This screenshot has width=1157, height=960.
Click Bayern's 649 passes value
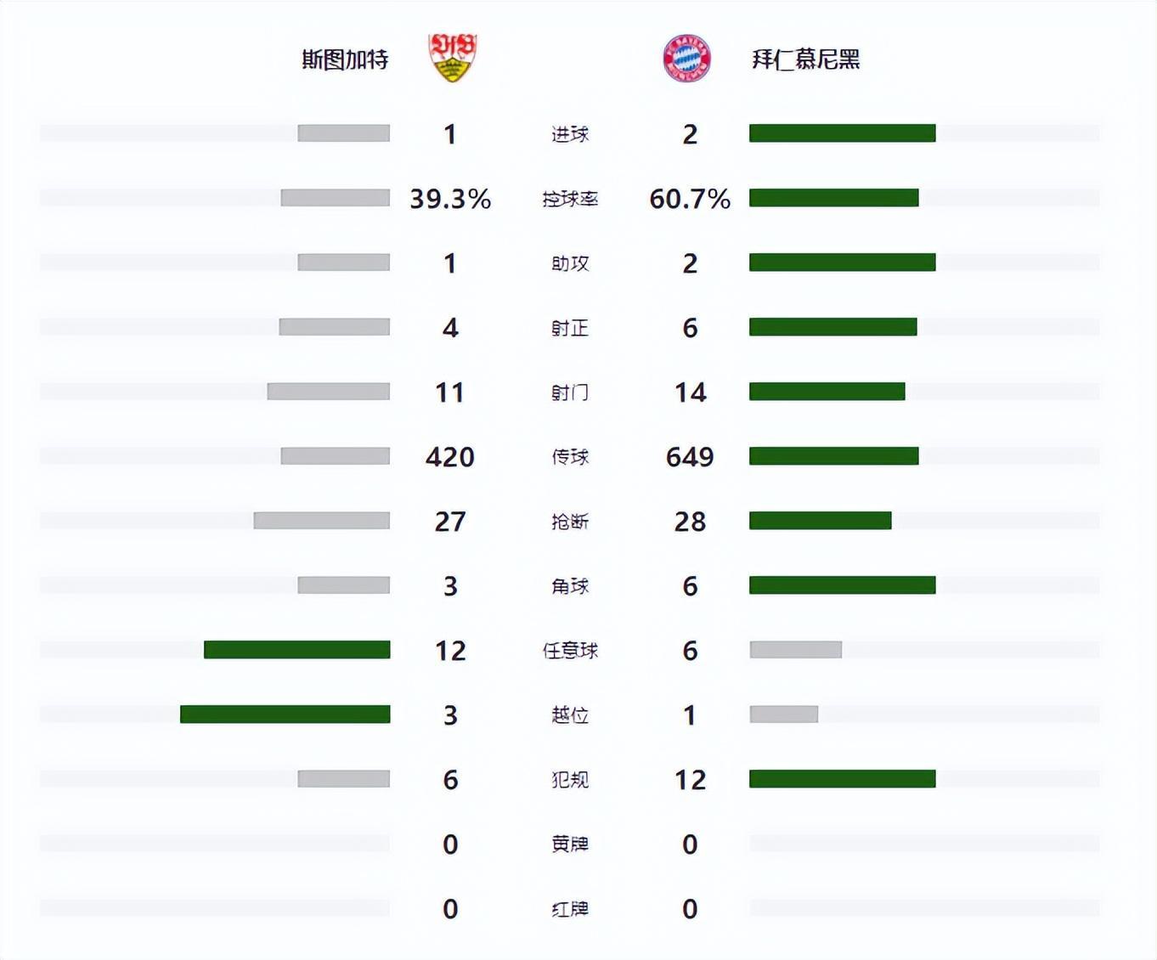690,457
